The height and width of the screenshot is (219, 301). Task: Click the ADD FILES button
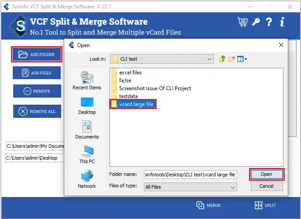pyautogui.click(x=37, y=73)
